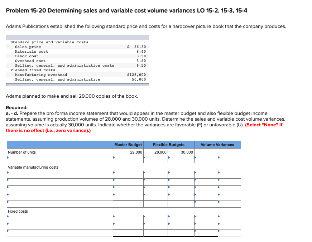This screenshot has width=312, height=242.
Task: Click the blue triangle in the second variable cost row
Action: (115, 179)
